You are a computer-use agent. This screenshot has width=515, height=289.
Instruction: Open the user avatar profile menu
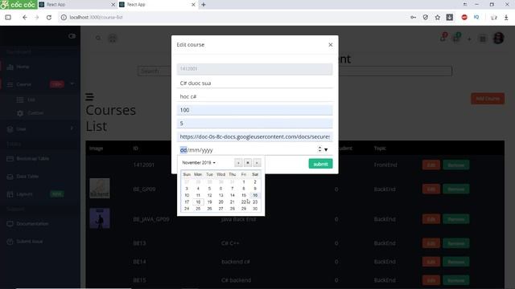[x=498, y=38]
